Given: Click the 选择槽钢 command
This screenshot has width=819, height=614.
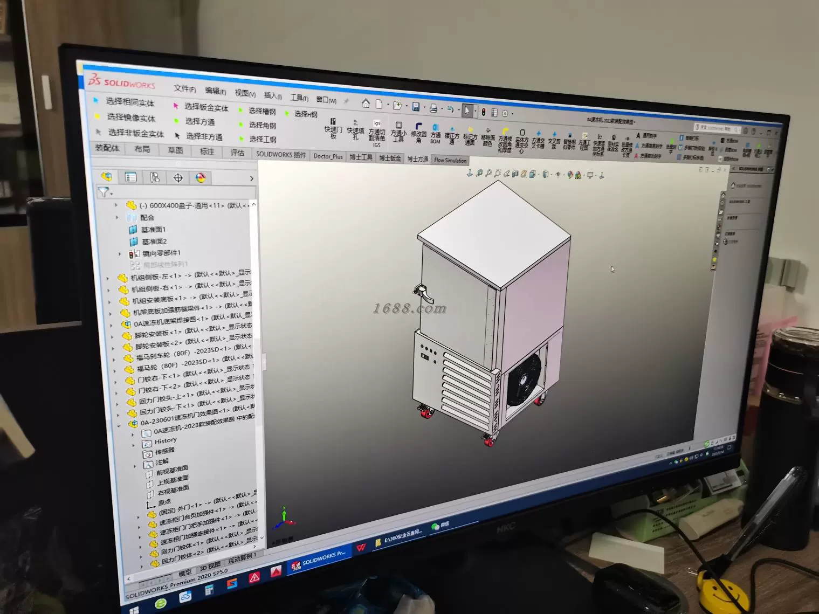Looking at the screenshot, I should pos(262,111).
